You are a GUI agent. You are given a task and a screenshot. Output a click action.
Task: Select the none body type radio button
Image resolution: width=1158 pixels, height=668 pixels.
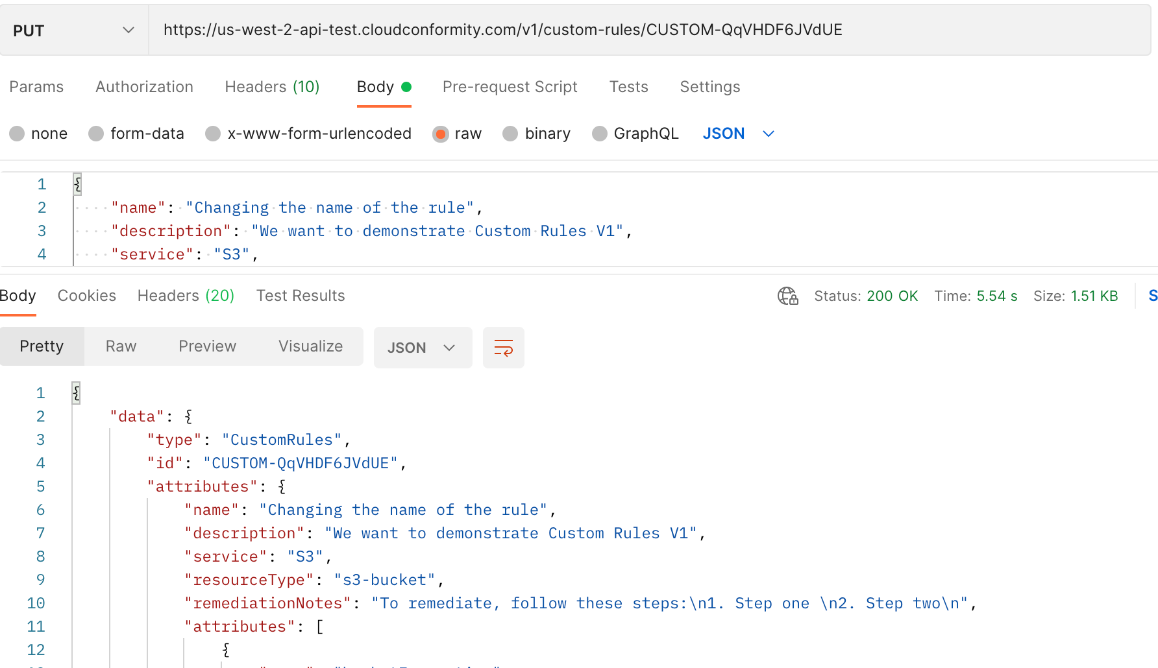pos(18,134)
